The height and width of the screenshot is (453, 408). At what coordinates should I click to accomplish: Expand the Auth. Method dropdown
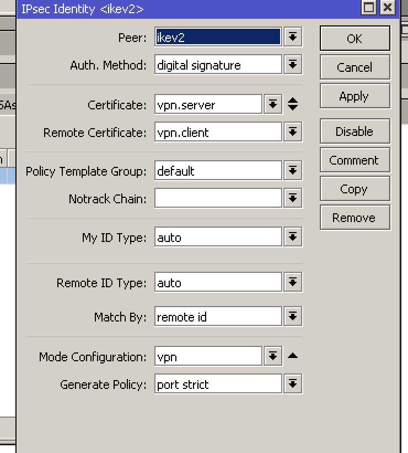click(293, 65)
